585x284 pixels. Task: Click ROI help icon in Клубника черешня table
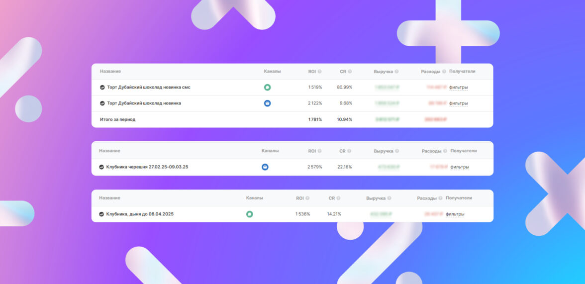click(319, 151)
